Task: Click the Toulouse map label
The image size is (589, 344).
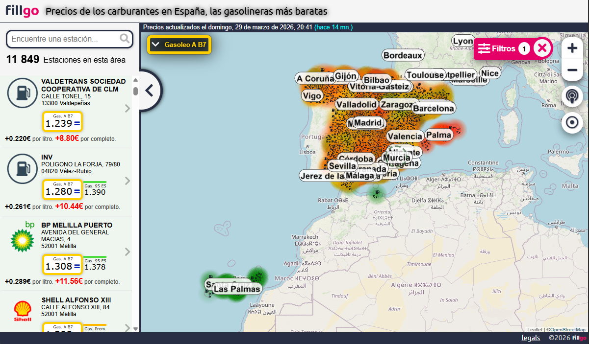Action: point(425,75)
